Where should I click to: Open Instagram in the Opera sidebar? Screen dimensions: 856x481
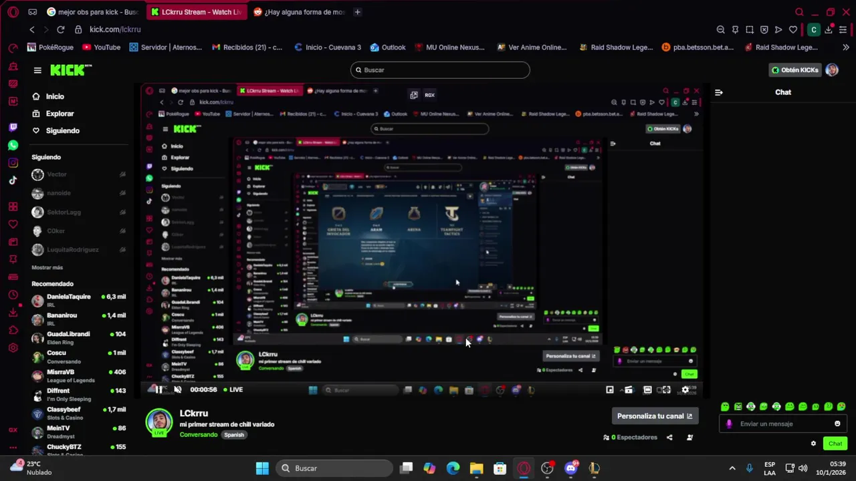pyautogui.click(x=13, y=163)
